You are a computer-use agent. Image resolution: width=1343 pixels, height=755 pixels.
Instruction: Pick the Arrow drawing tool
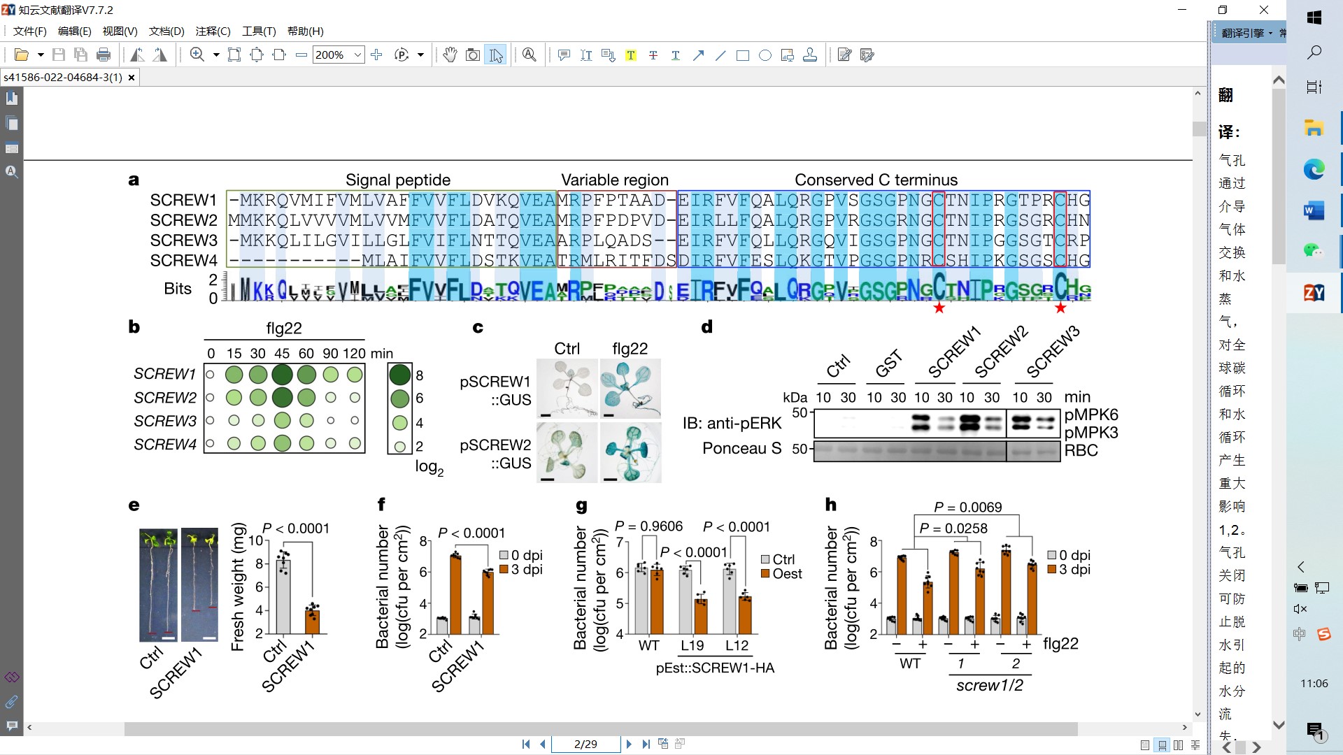(x=698, y=55)
